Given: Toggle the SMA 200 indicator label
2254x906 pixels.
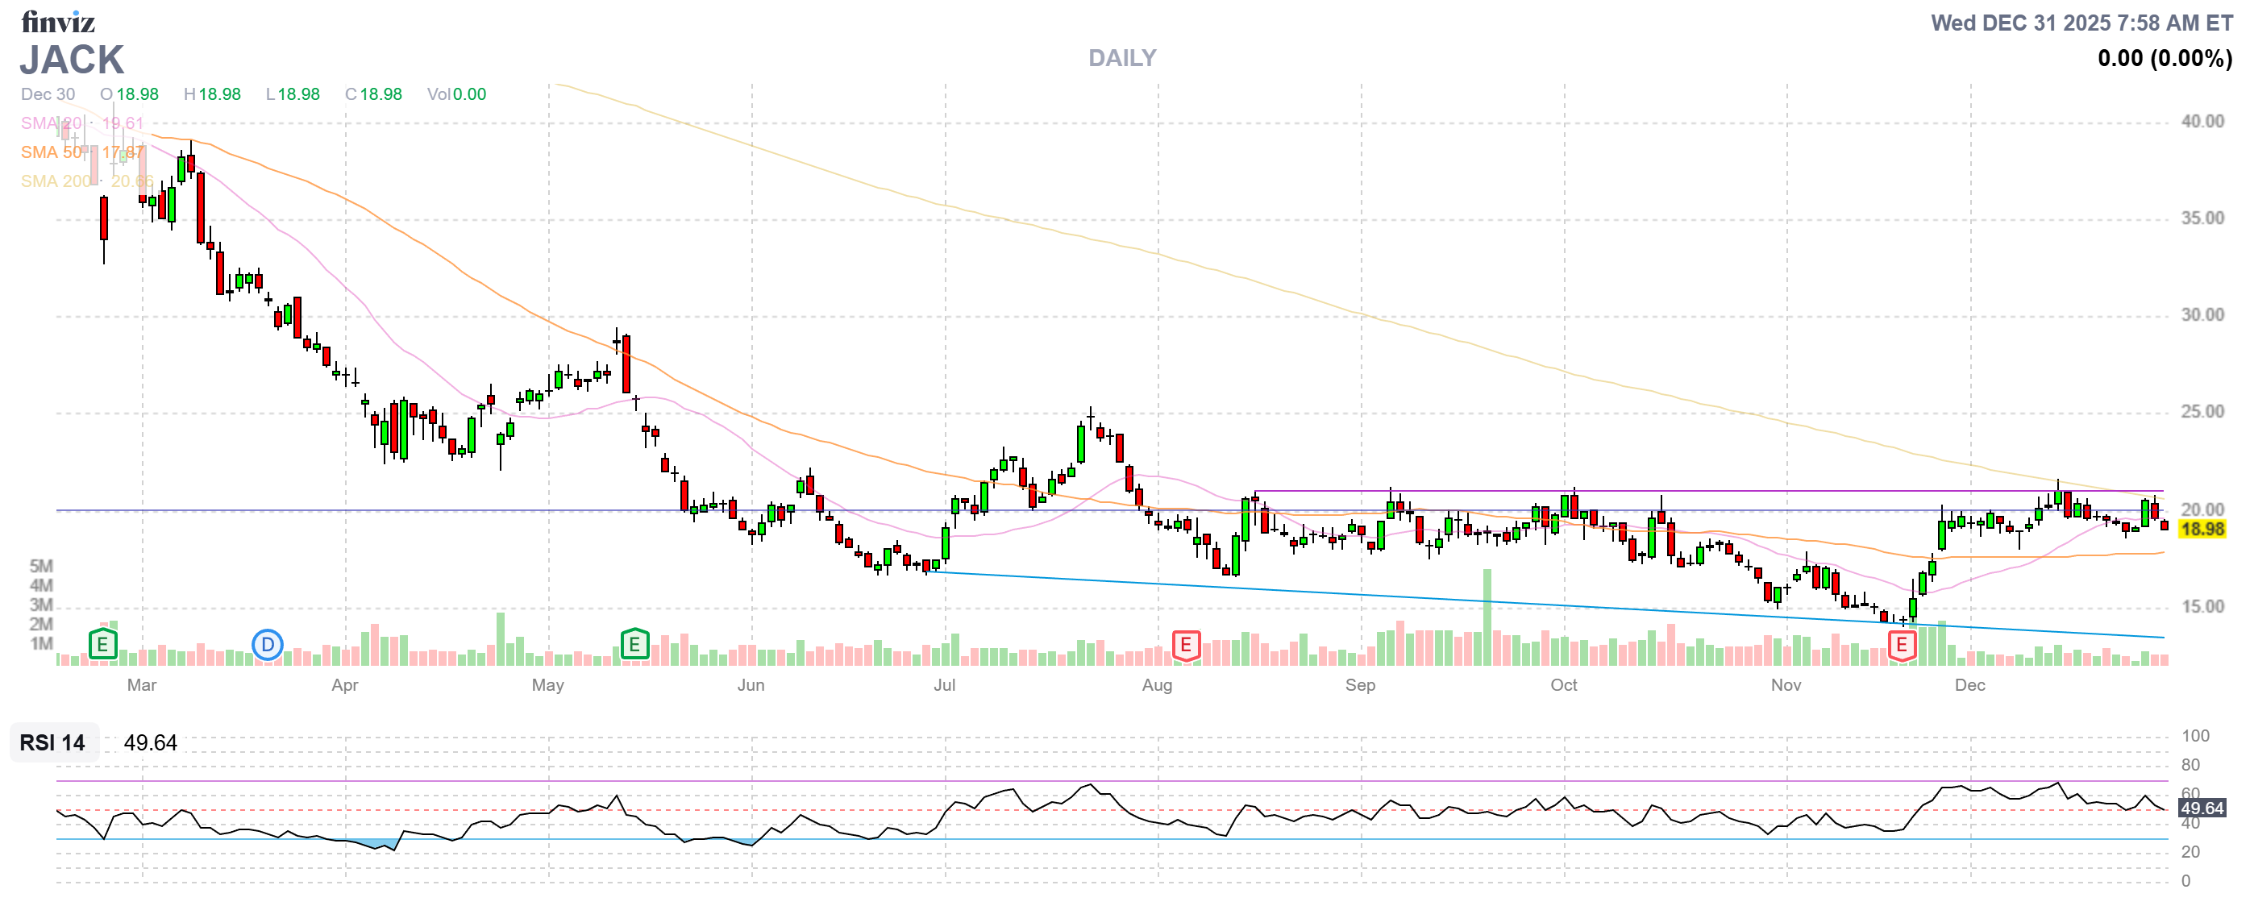Looking at the screenshot, I should (56, 181).
